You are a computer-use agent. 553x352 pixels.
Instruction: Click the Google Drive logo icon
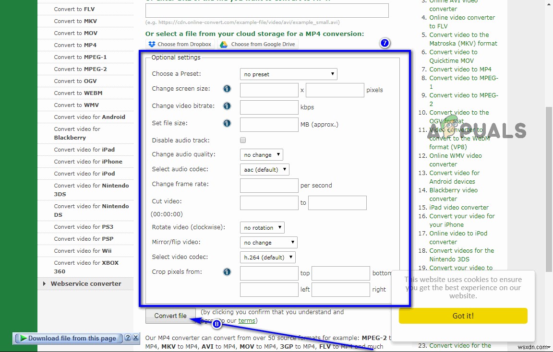(x=224, y=45)
